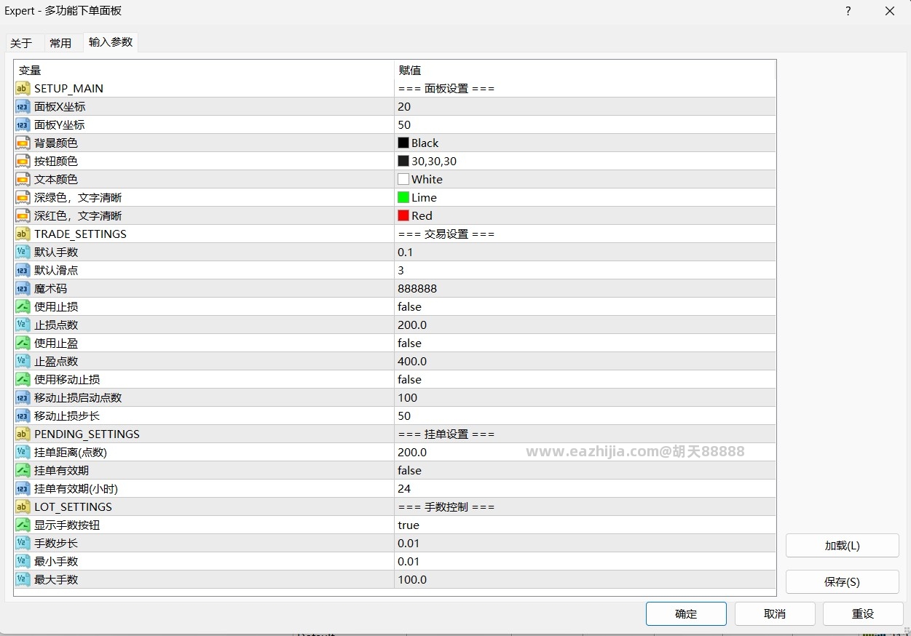911x636 pixels.
Task: Click the === 交易设置 === value
Action: point(446,234)
